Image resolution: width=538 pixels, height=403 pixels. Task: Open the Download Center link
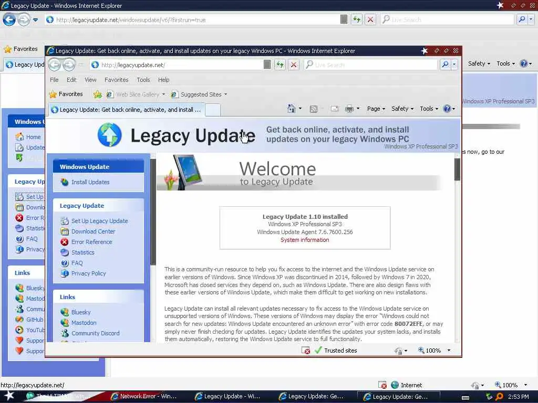click(93, 231)
